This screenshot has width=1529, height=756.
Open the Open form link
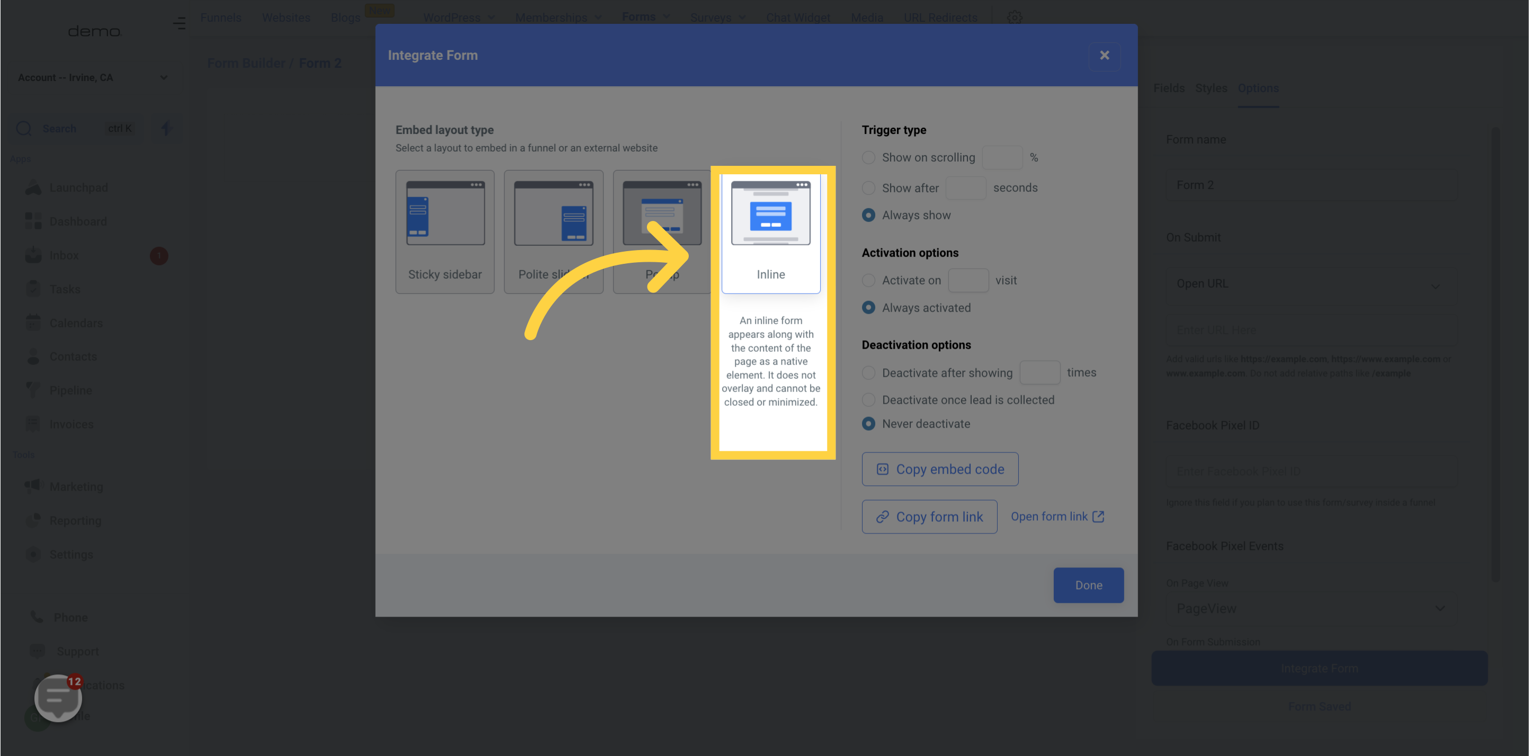point(1057,517)
